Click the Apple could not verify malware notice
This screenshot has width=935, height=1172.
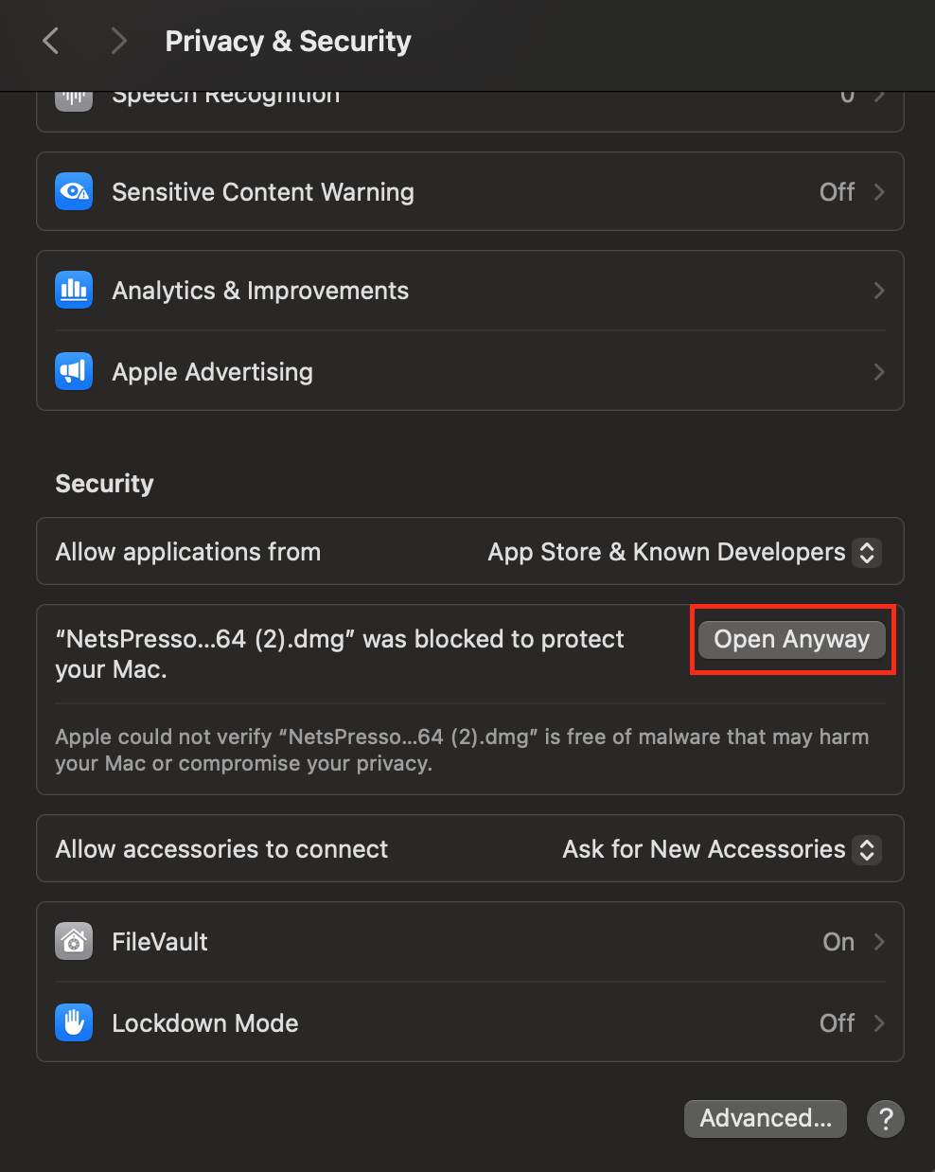click(462, 750)
